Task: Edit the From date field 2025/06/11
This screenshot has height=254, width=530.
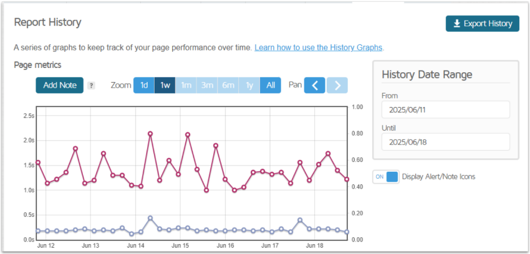Action: [x=445, y=110]
